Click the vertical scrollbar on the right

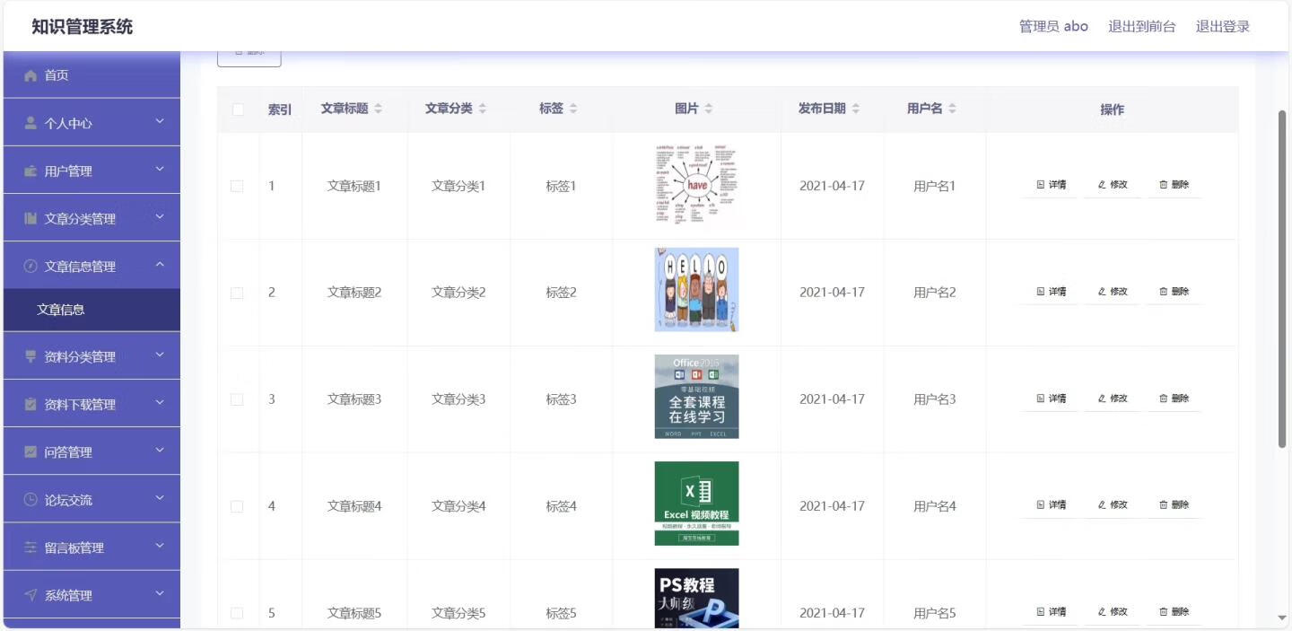pyautogui.click(x=1282, y=278)
